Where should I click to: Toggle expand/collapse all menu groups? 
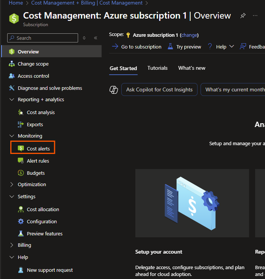[84, 38]
